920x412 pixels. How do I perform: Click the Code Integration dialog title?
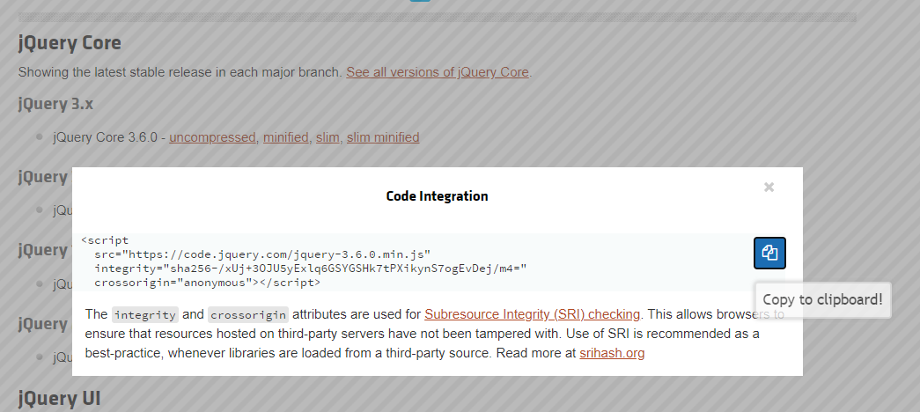tap(438, 196)
